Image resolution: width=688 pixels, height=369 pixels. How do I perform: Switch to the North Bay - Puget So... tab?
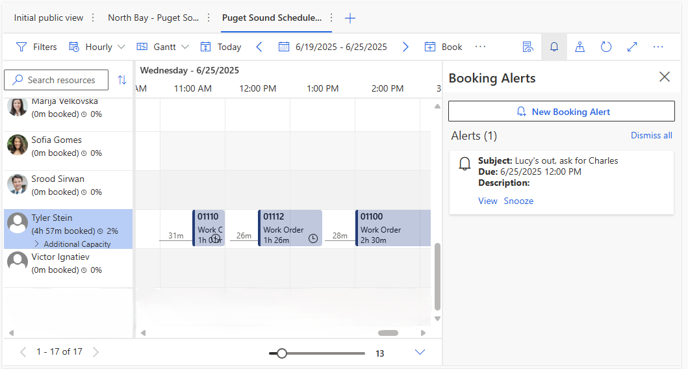(153, 18)
